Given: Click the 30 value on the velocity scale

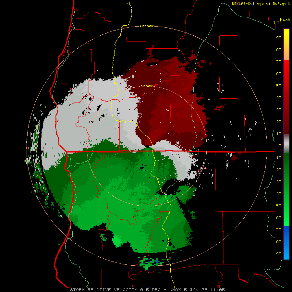Looking at the screenshot, I should click(279, 110).
